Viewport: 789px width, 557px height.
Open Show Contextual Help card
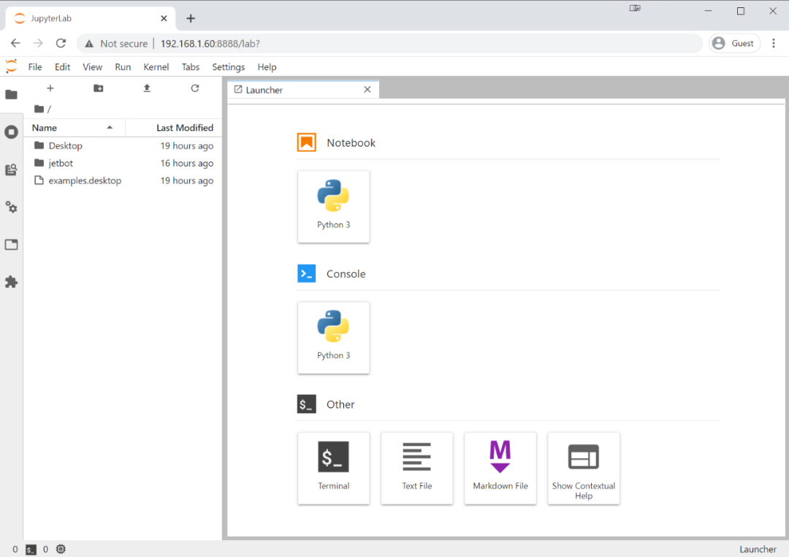[584, 468]
